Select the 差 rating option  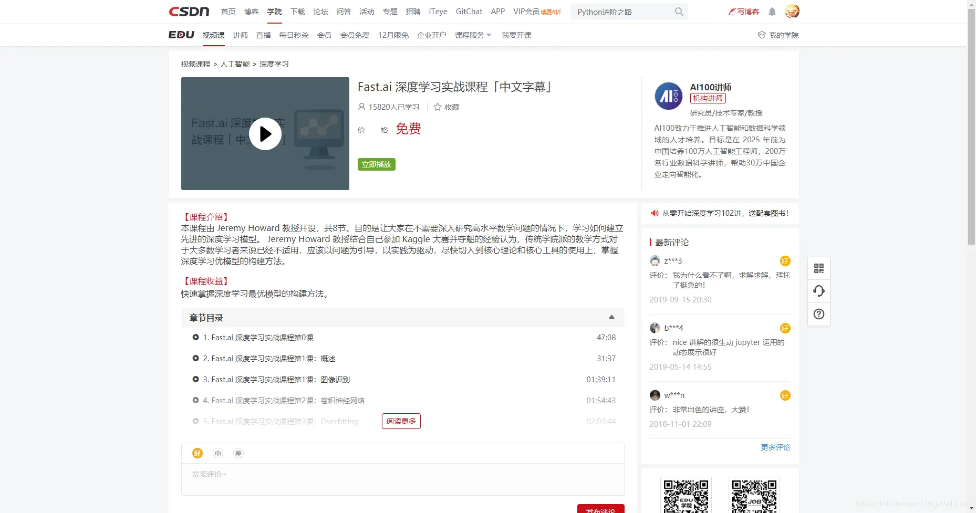tap(238, 453)
